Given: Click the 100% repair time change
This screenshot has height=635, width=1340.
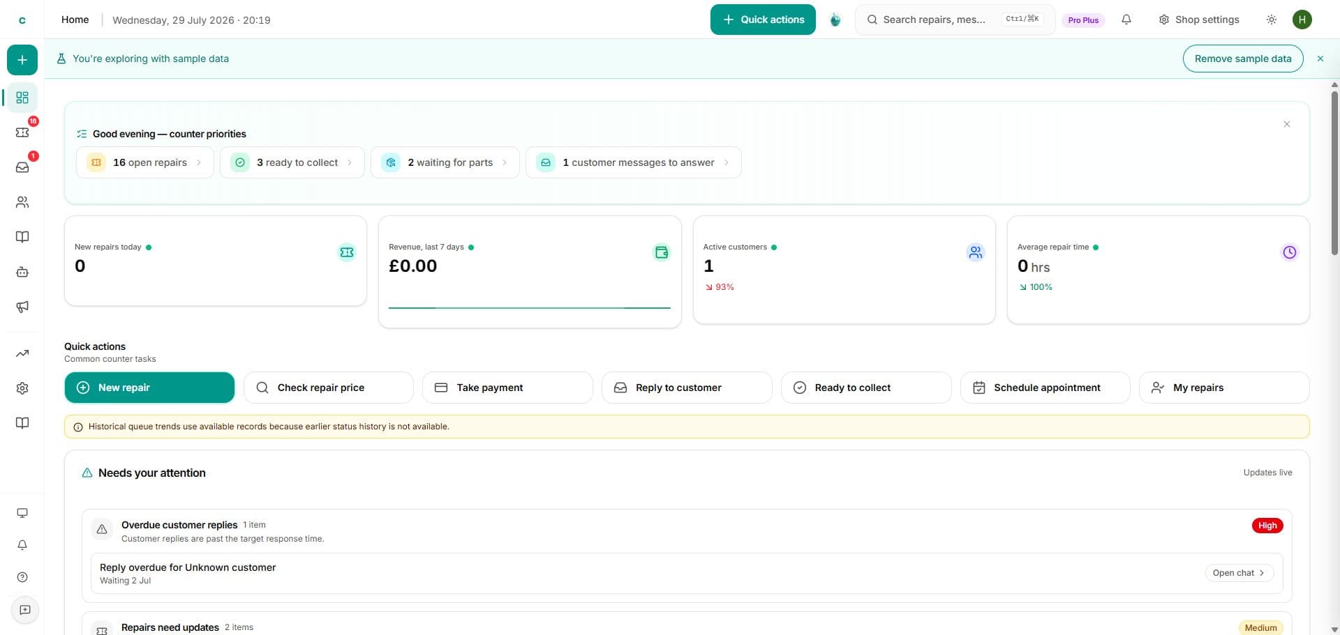Looking at the screenshot, I should coord(1036,287).
